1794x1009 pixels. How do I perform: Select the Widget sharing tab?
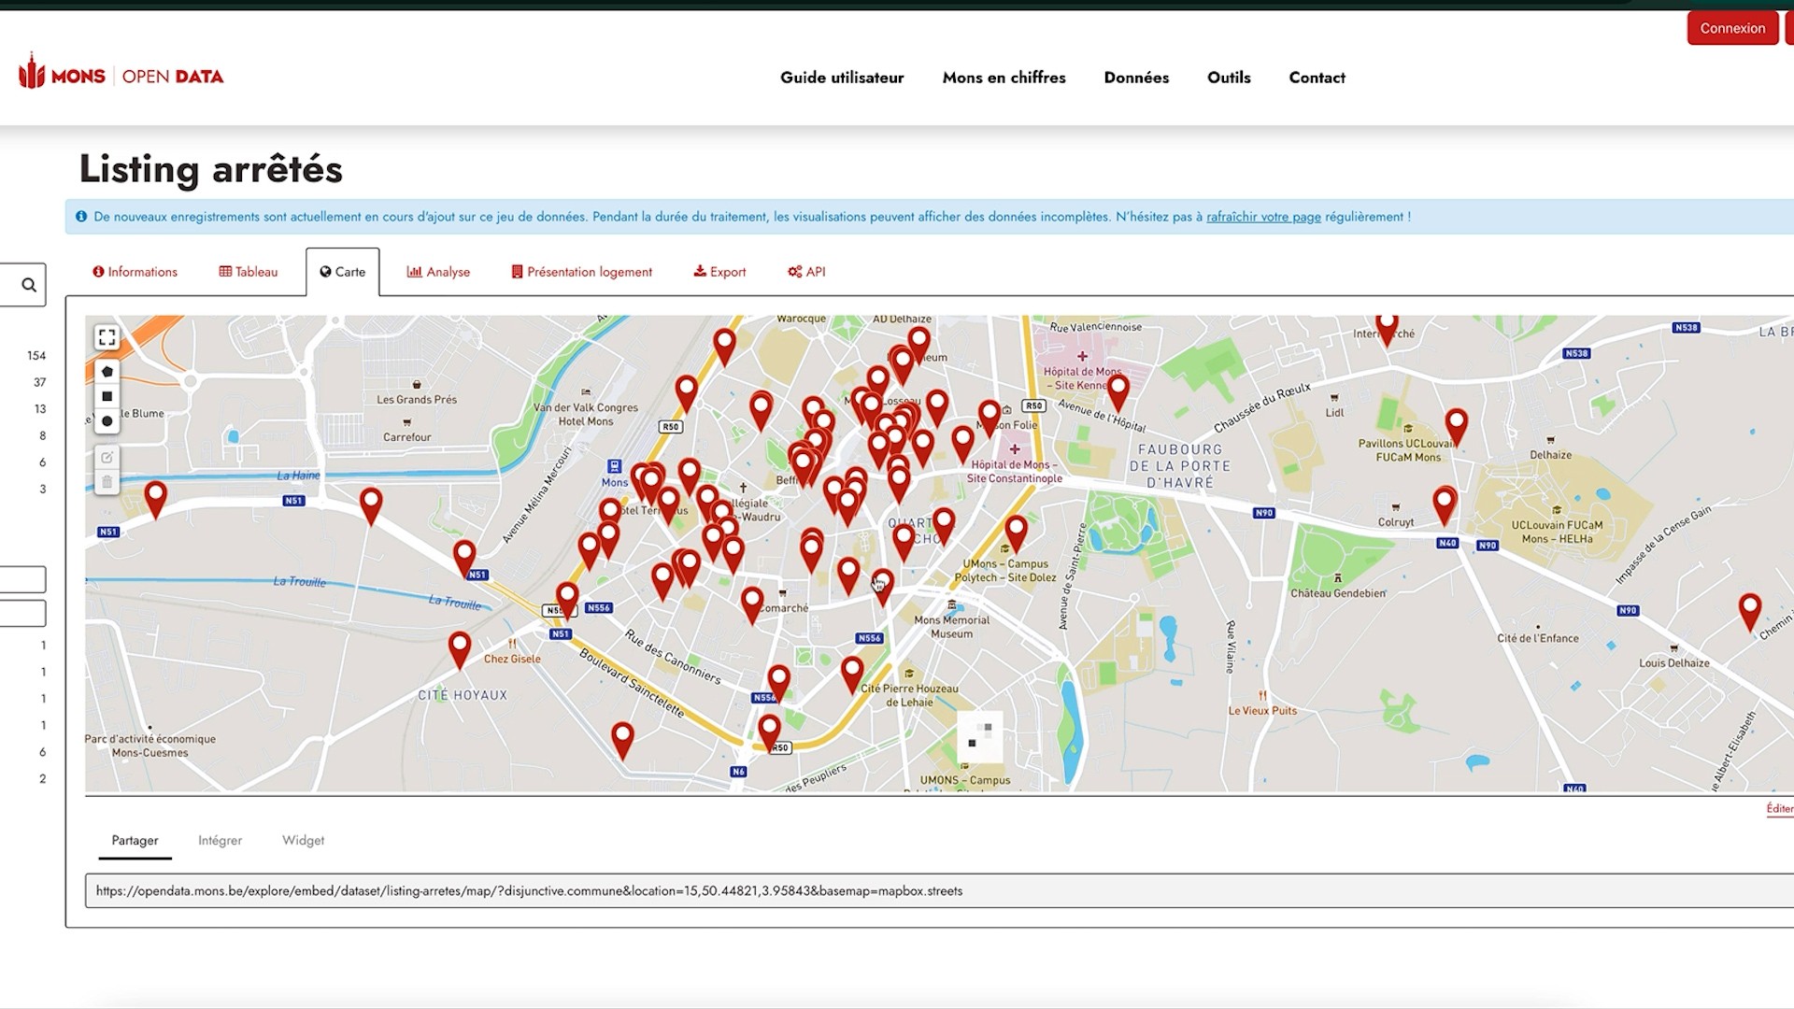303,840
